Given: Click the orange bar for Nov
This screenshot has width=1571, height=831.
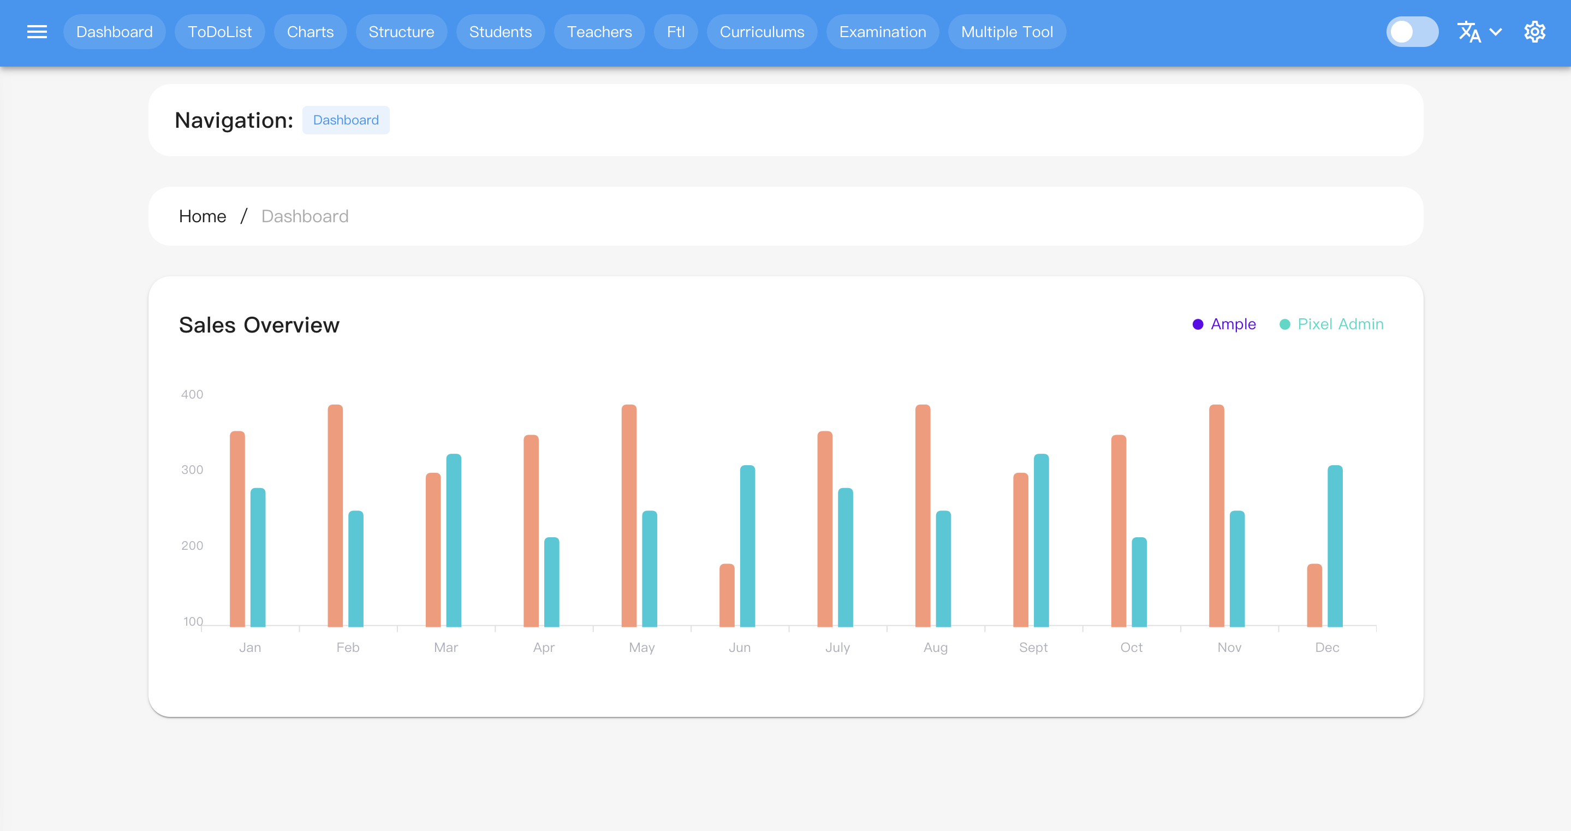Looking at the screenshot, I should [x=1217, y=515].
